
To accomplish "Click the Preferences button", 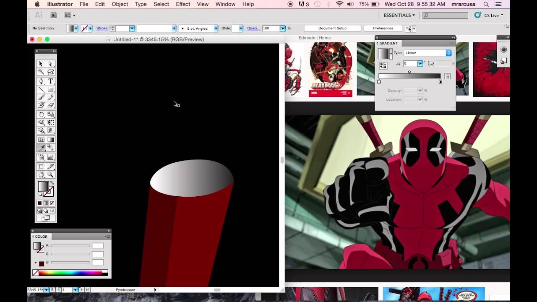I will pyautogui.click(x=383, y=29).
